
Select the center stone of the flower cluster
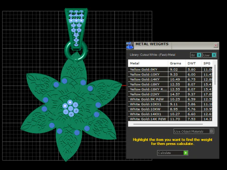pyautogui.click(x=70, y=108)
